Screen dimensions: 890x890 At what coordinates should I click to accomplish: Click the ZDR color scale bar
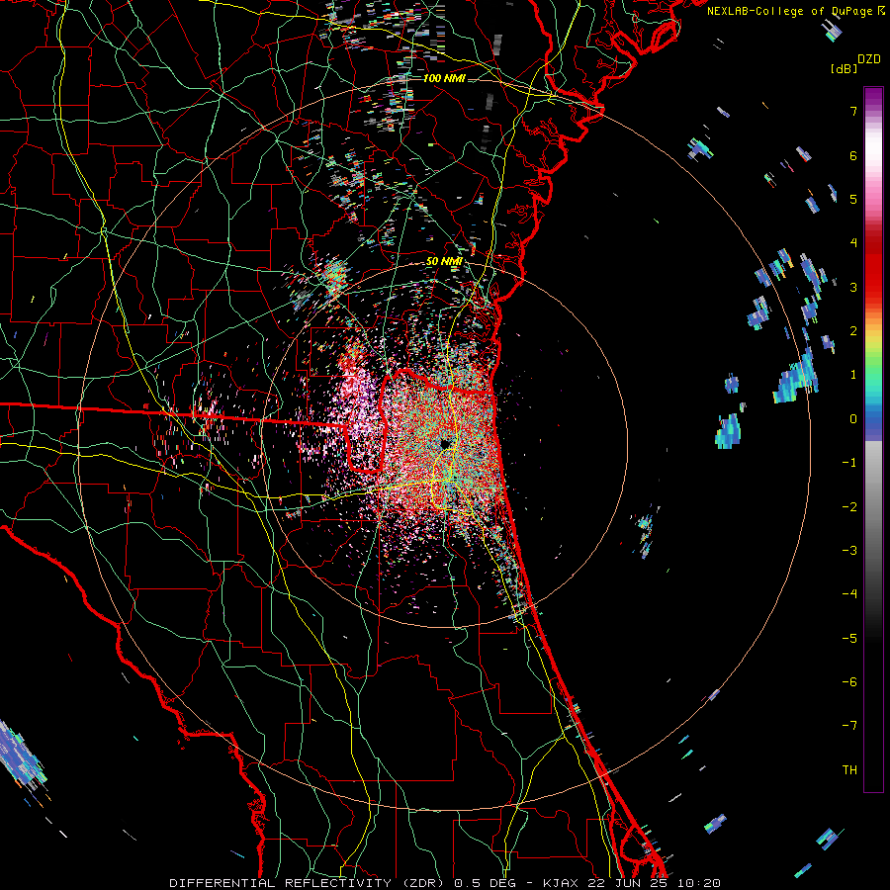(873, 439)
